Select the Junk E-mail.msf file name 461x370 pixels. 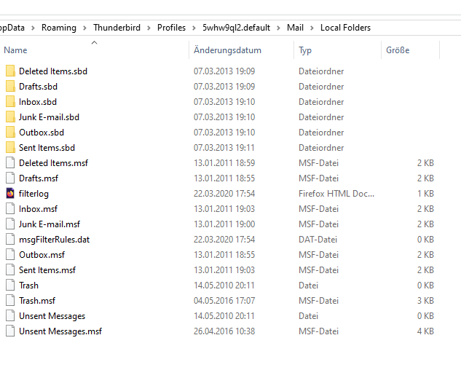[50, 224]
